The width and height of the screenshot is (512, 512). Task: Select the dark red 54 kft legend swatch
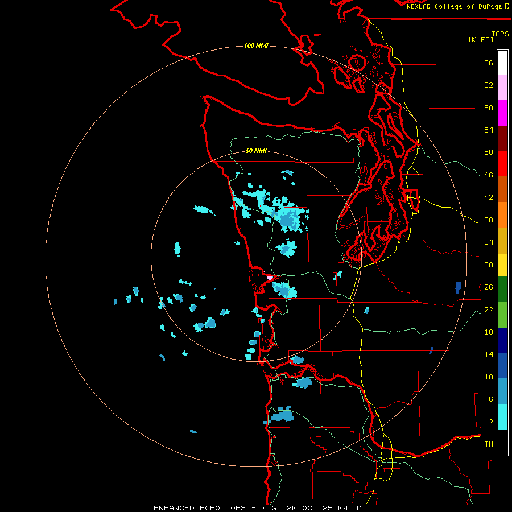502,138
